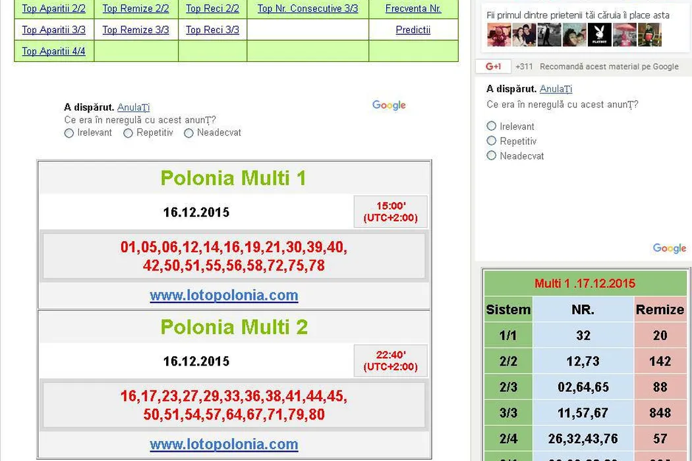This screenshot has width=692, height=461.
Task: Choose Irelevant in the centre ad feedback
Action: coord(69,133)
